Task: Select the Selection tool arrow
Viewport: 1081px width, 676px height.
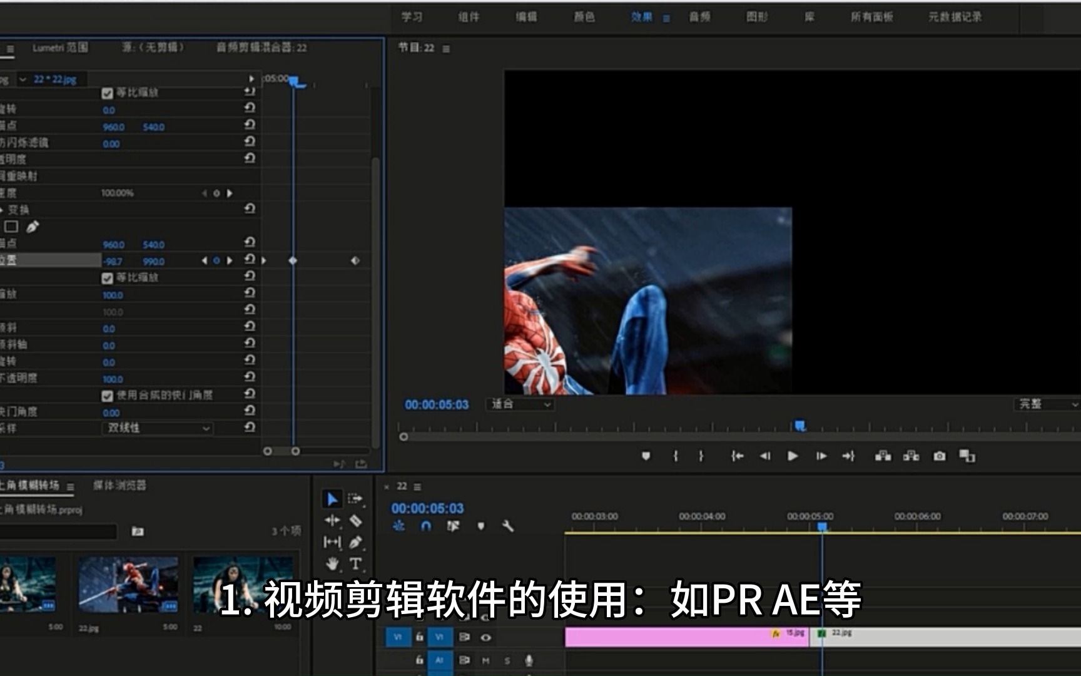Action: pos(332,499)
